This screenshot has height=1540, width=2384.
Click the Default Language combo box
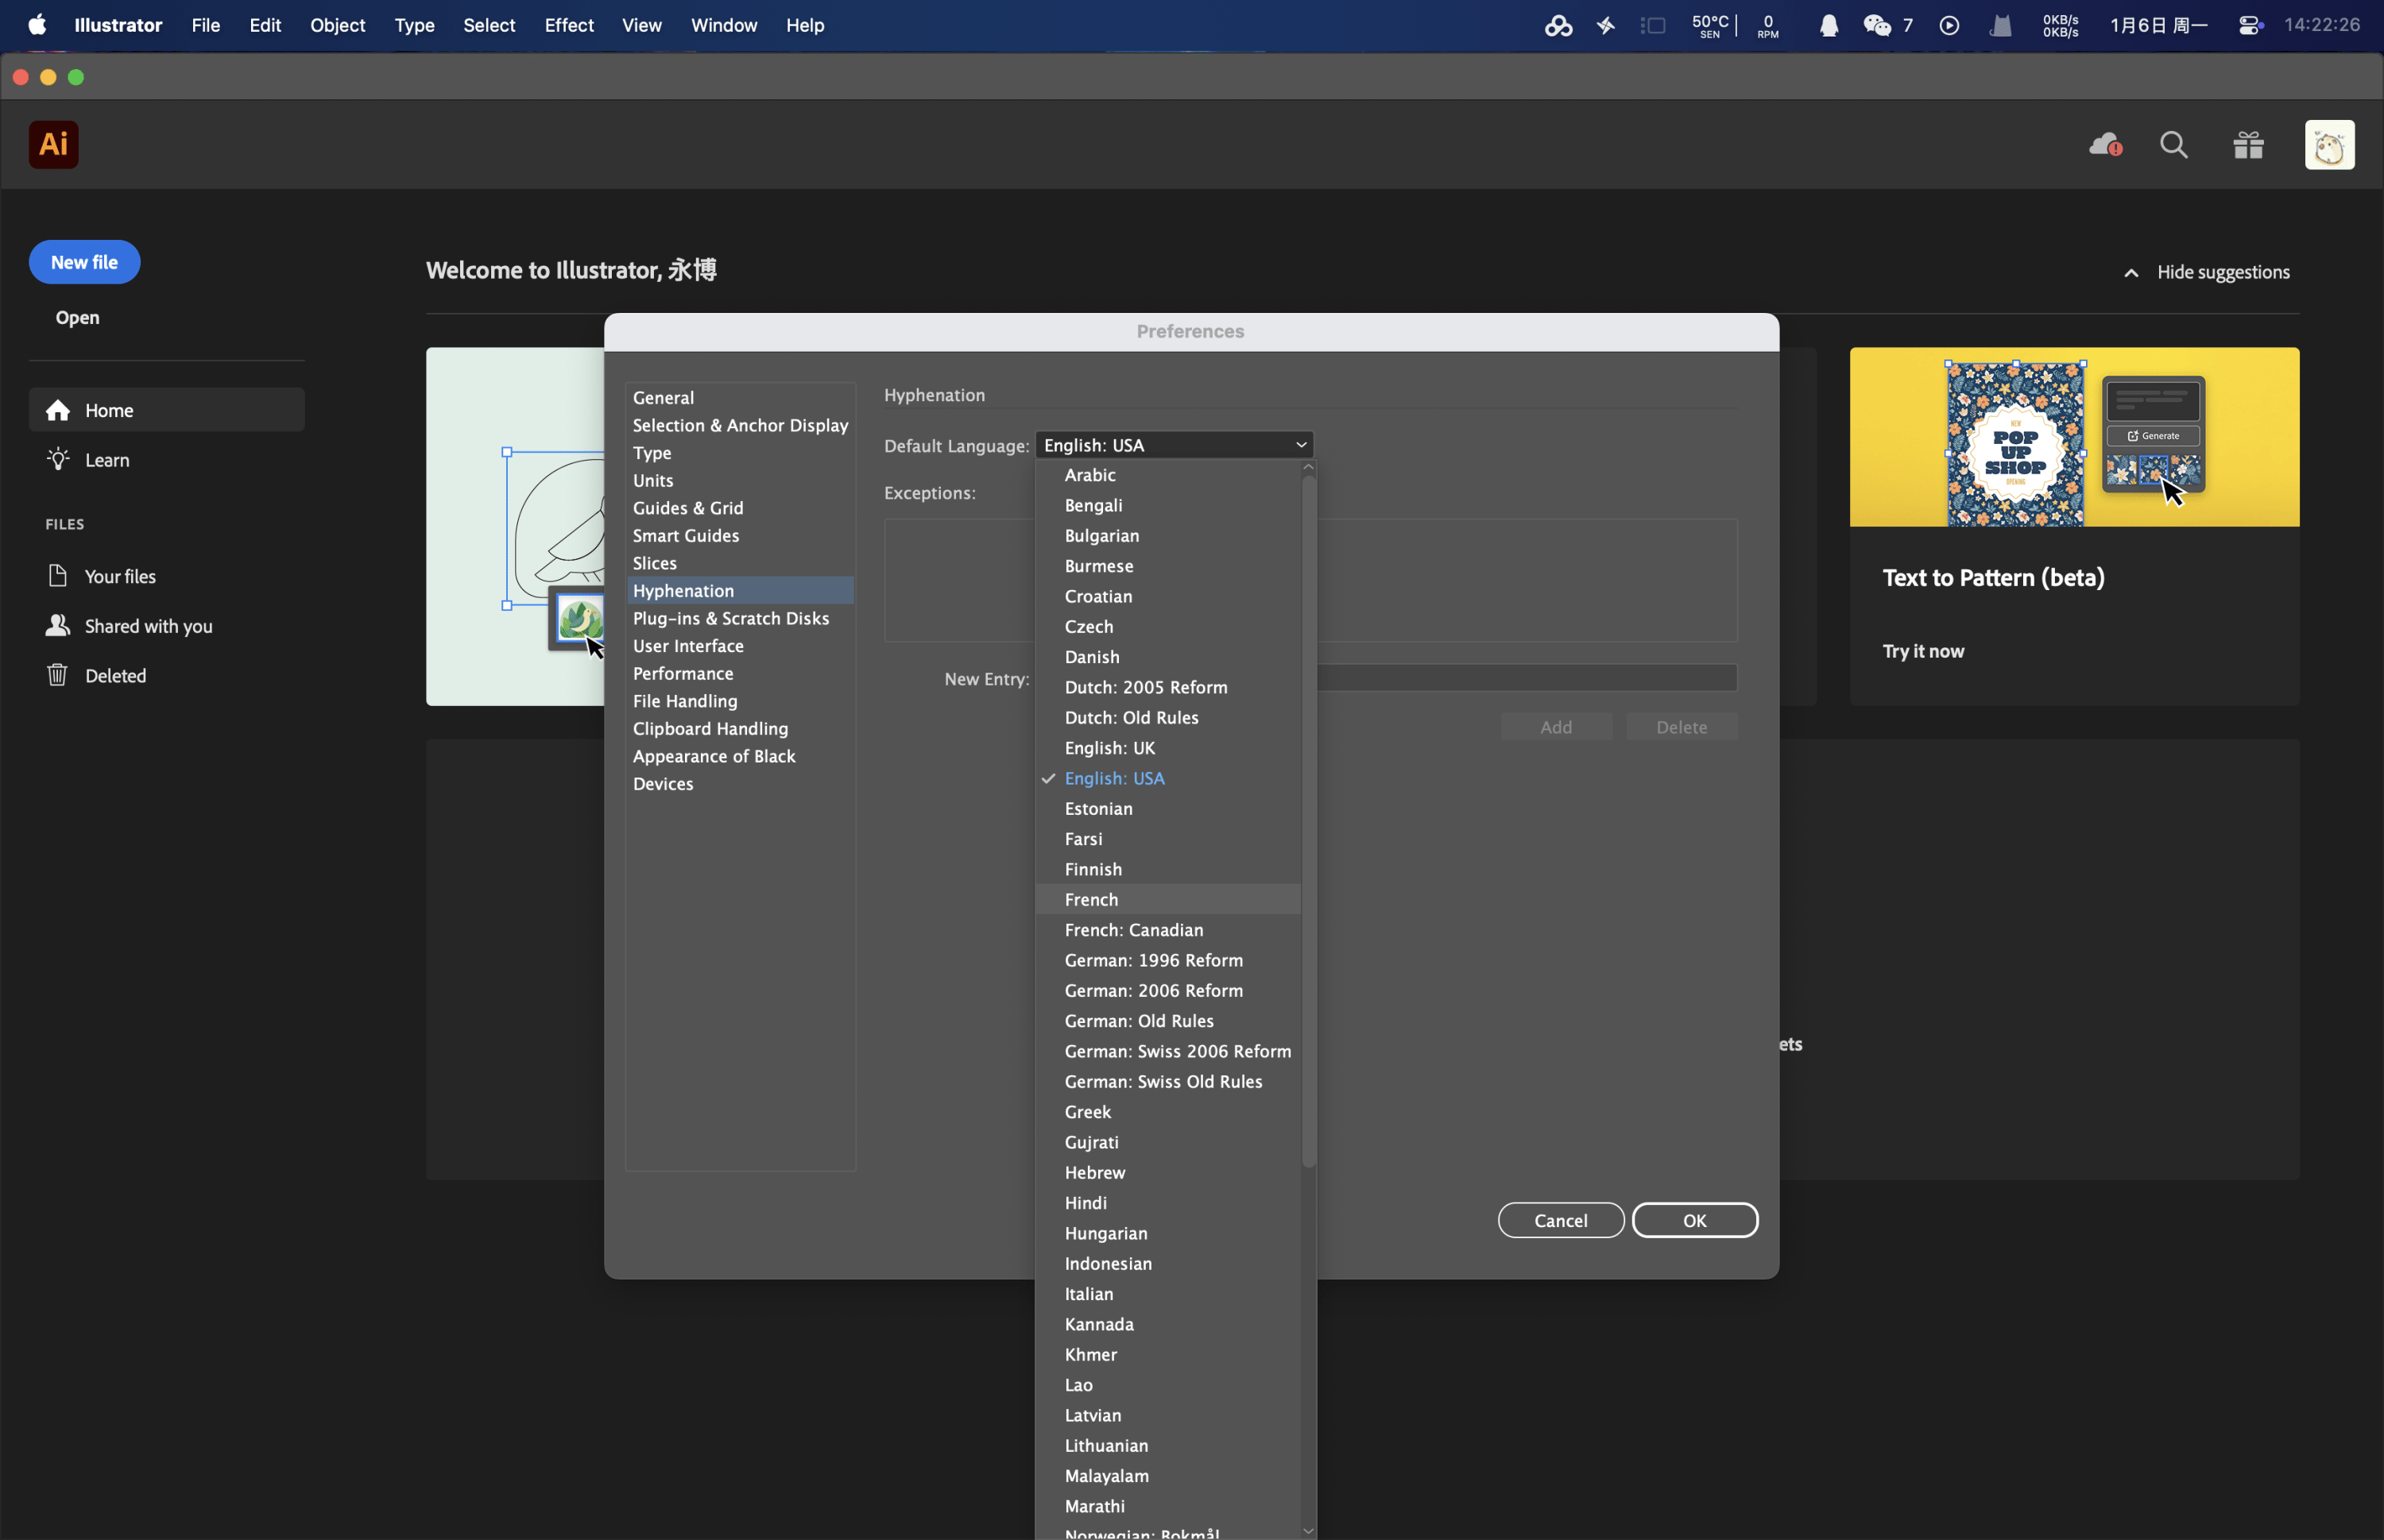click(x=1174, y=445)
